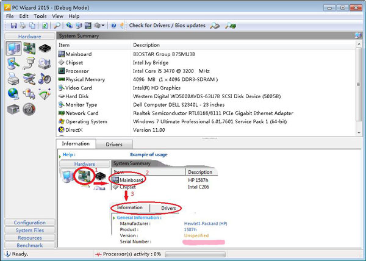Click the Ready status bar text
This screenshot has height=261, width=366.
click(20, 254)
